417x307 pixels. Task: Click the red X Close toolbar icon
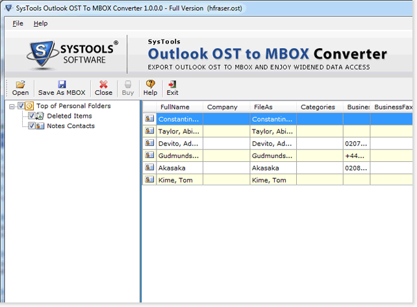pos(103,85)
